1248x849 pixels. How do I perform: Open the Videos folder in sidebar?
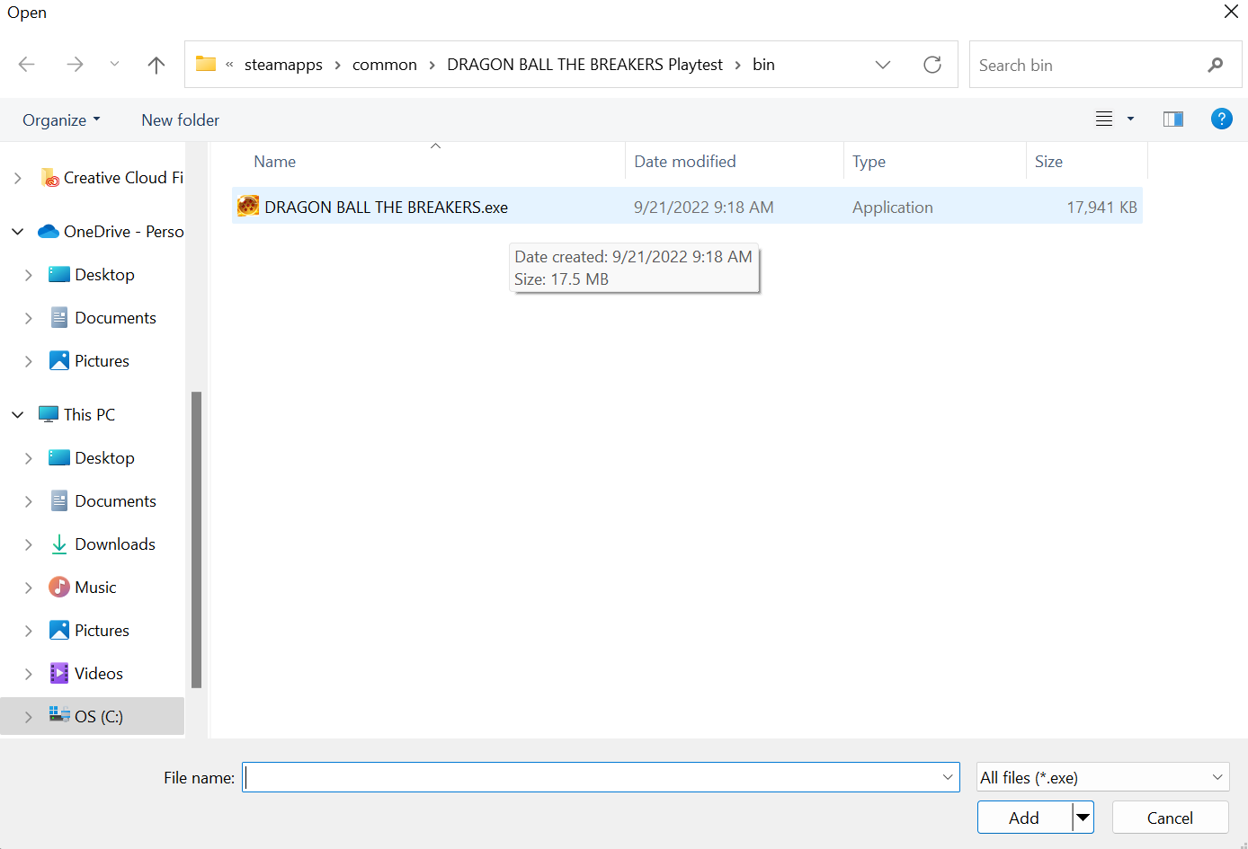point(98,674)
